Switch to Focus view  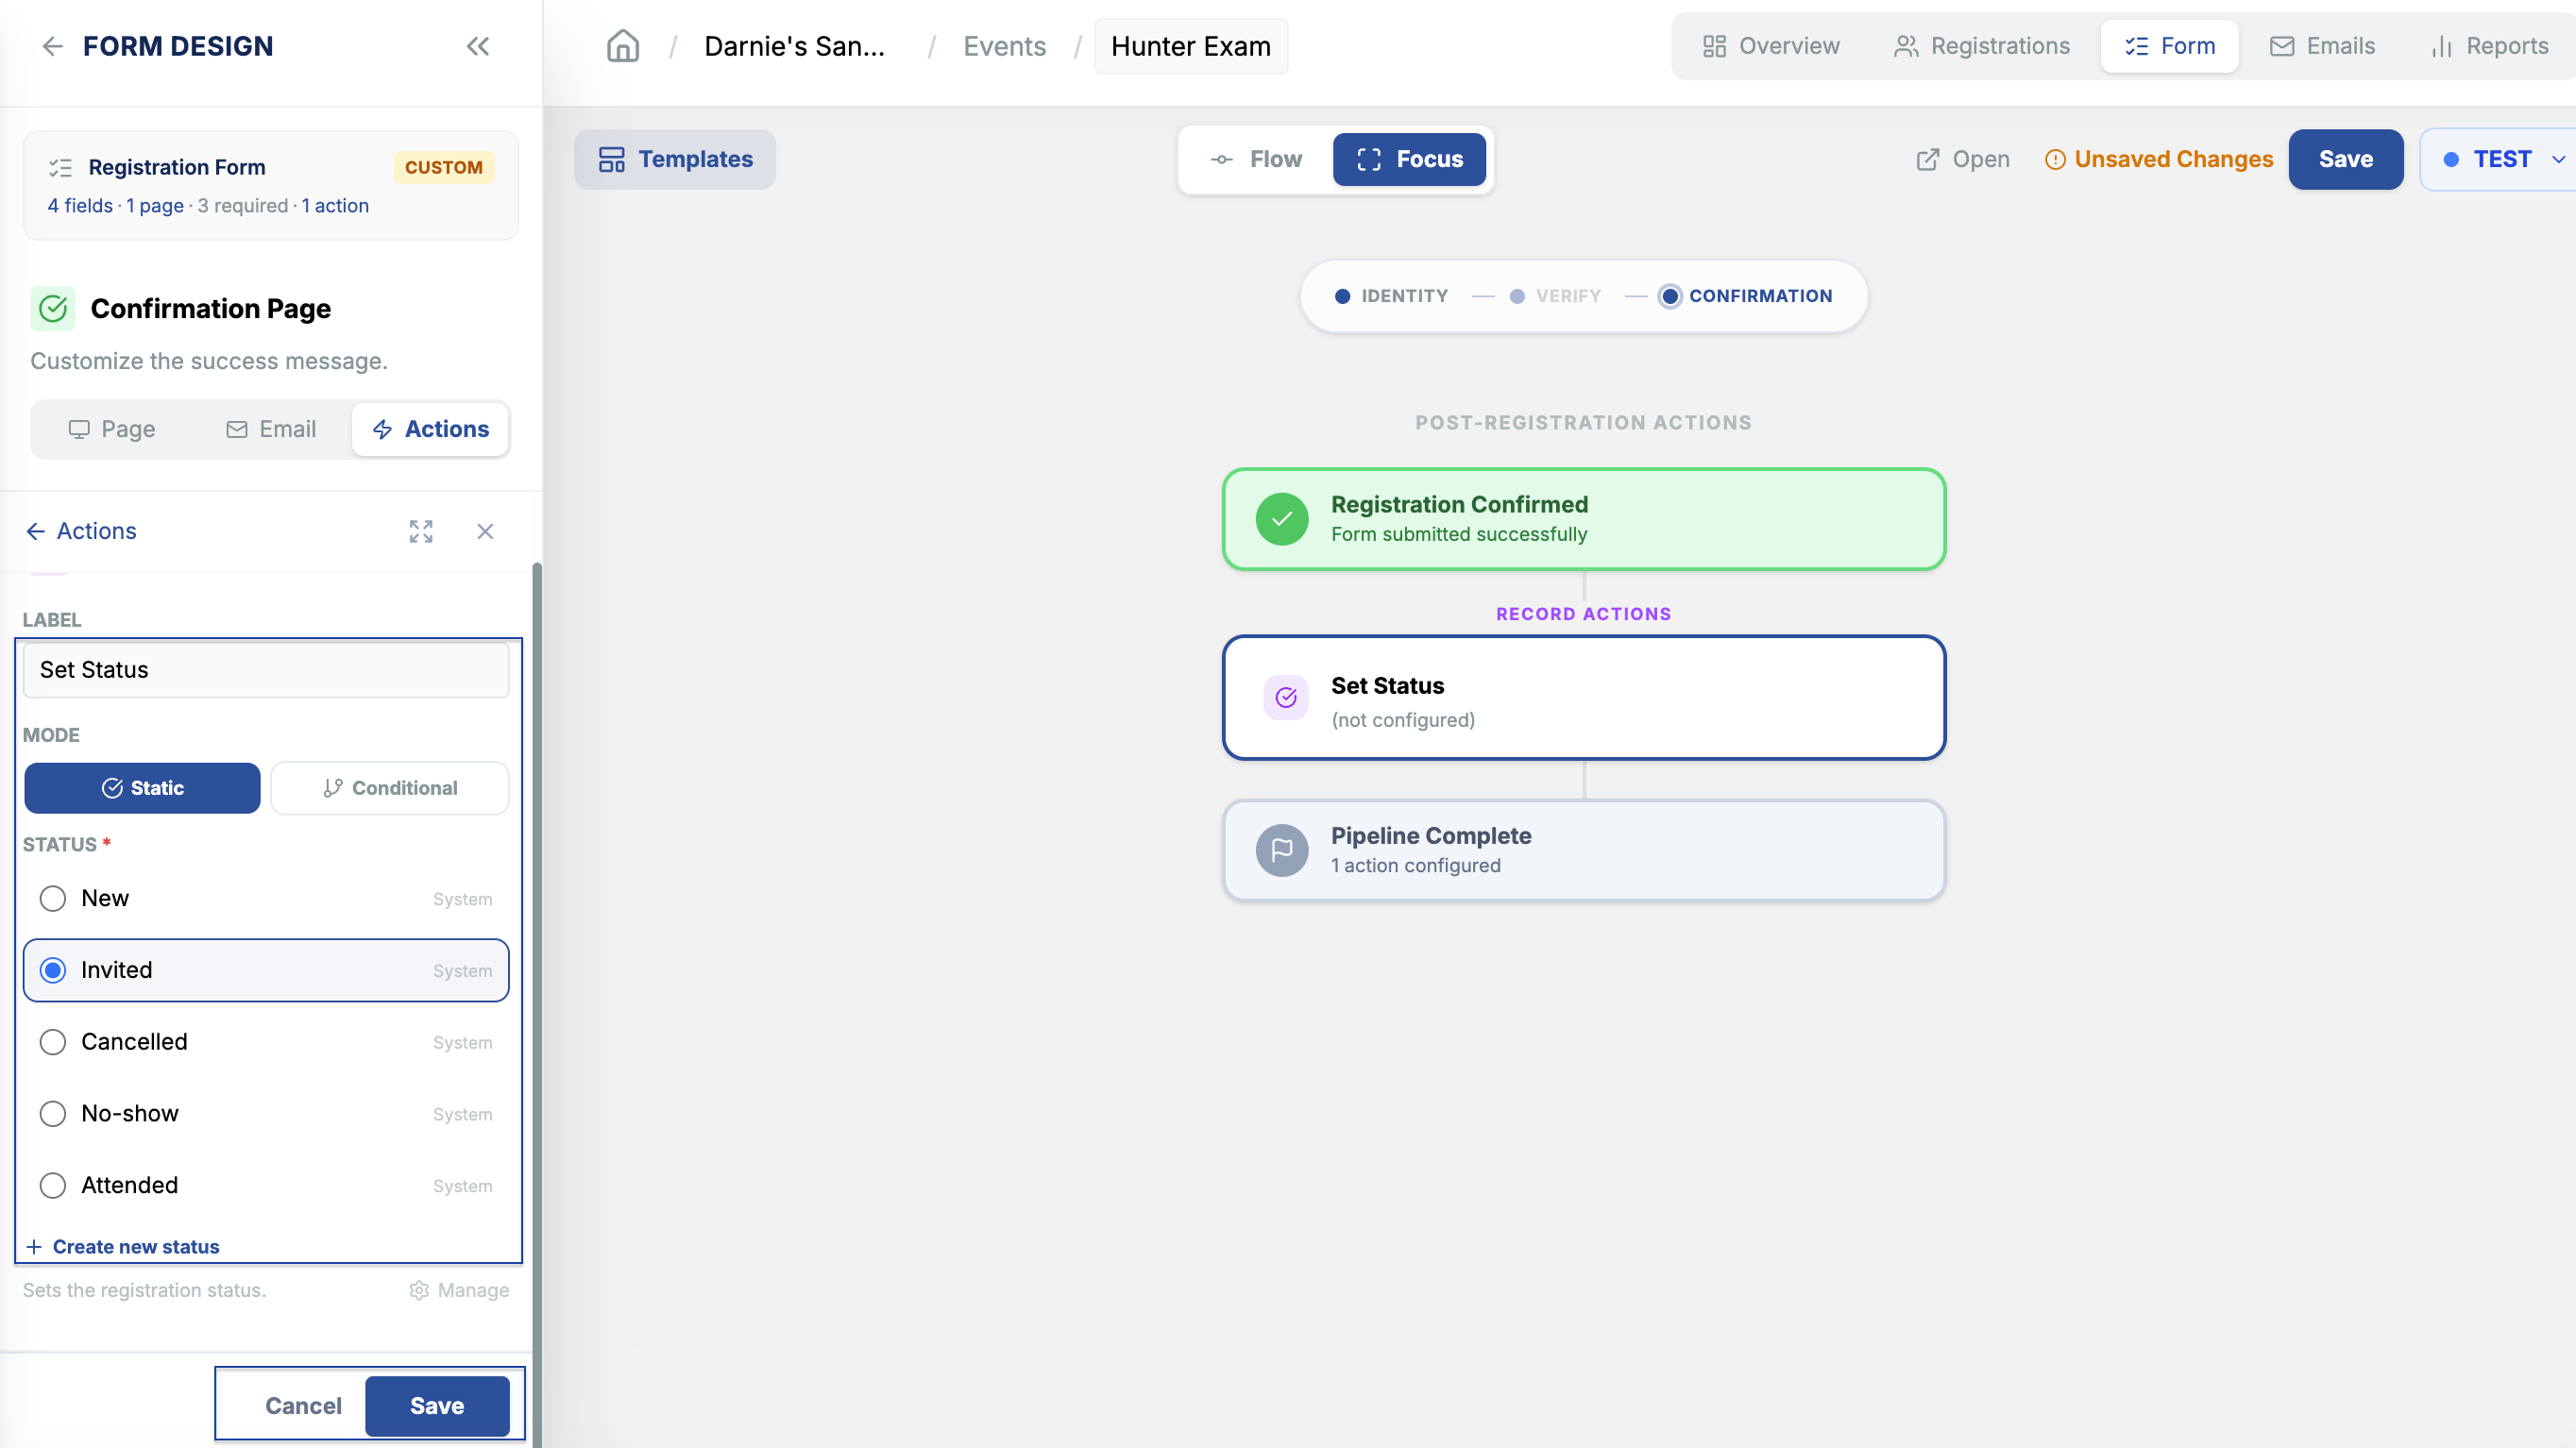pos(1409,159)
